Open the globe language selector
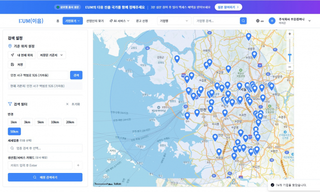The width and height of the screenshot is (320, 192). [x=259, y=21]
